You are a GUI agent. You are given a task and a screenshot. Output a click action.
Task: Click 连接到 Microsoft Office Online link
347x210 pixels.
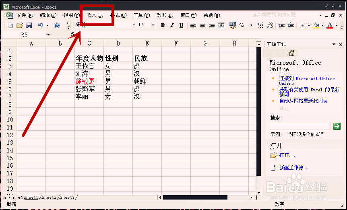click(x=307, y=81)
